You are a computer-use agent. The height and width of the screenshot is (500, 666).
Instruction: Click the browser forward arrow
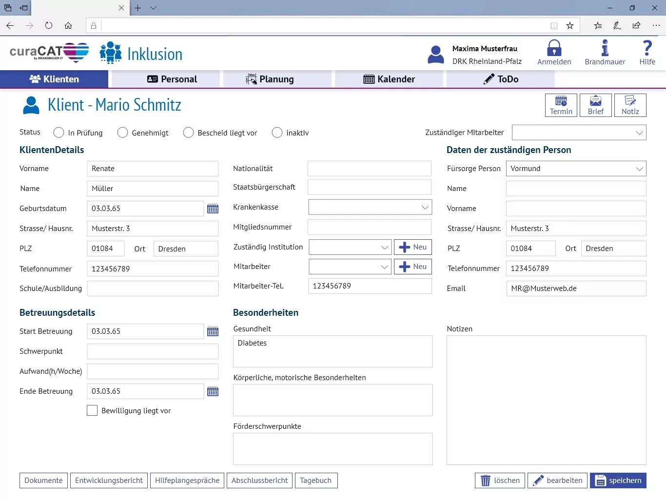30,25
